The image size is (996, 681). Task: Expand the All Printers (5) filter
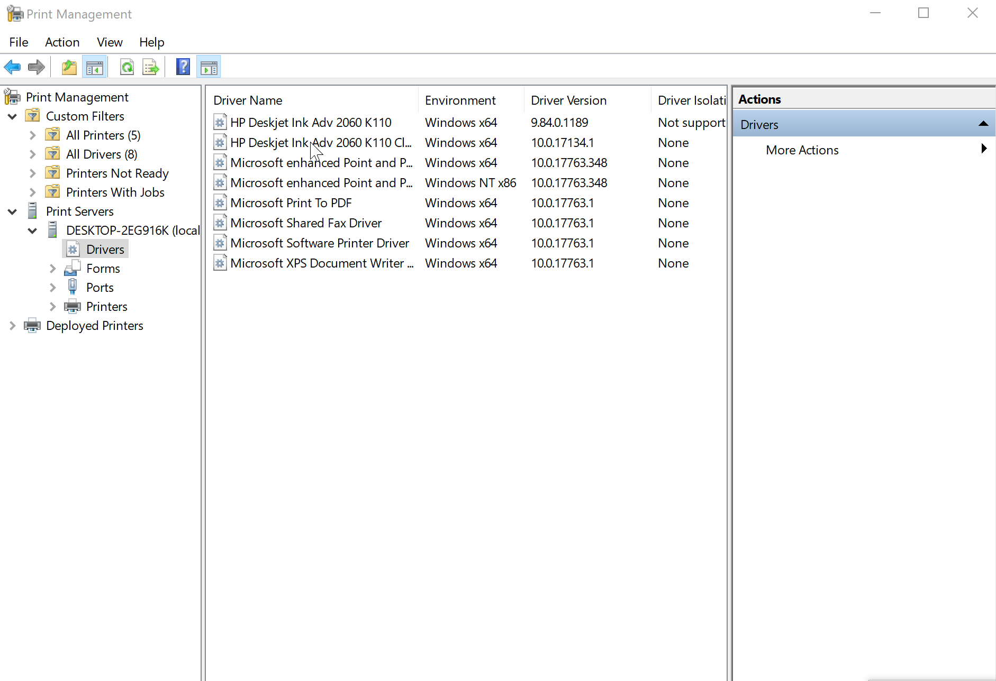(32, 135)
